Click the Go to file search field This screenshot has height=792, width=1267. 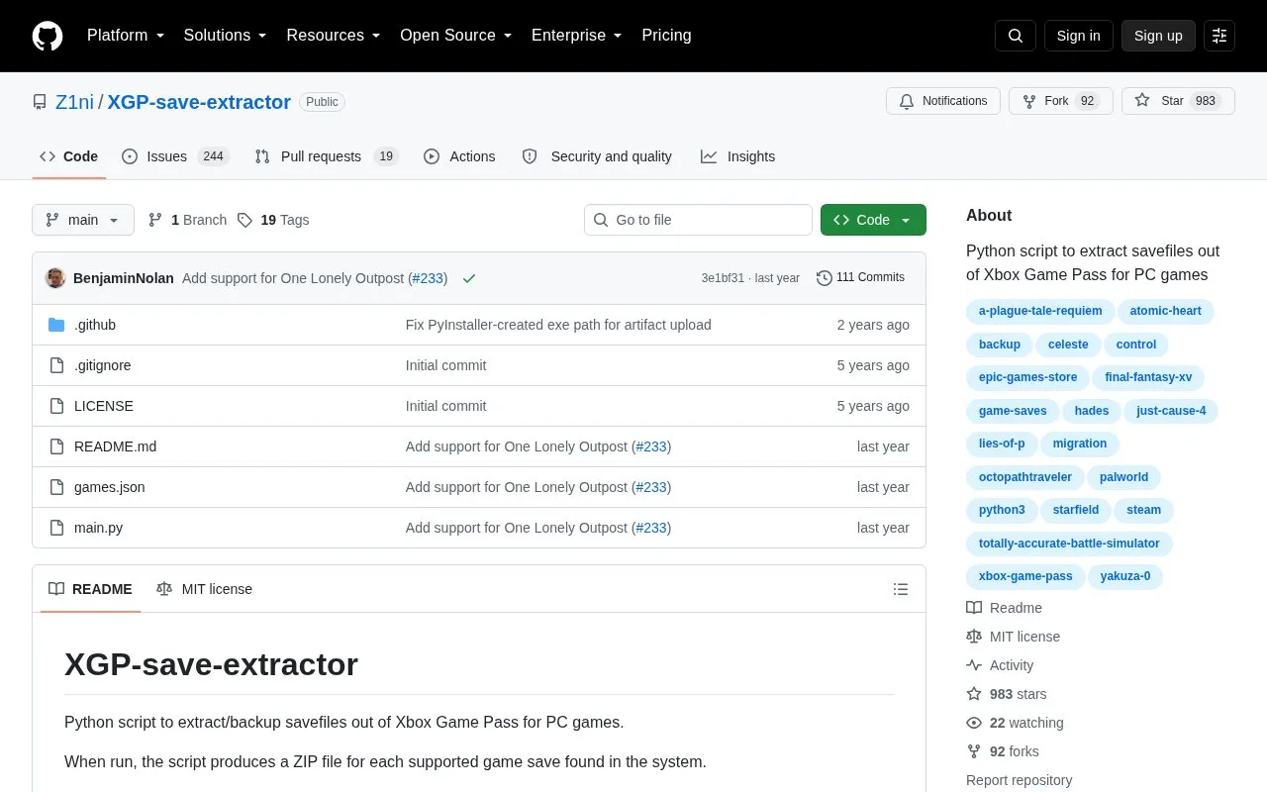tap(698, 220)
